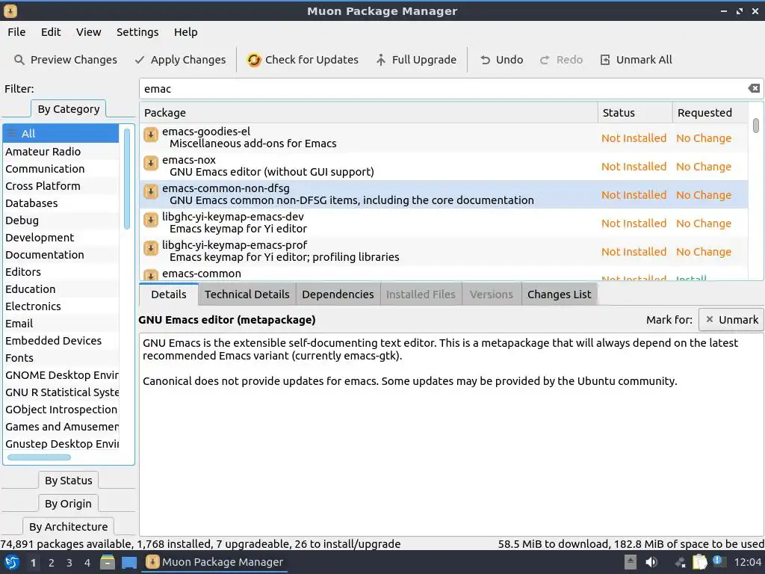The height and width of the screenshot is (574, 765).
Task: Click the package list vertical scrollbar
Action: [x=756, y=126]
